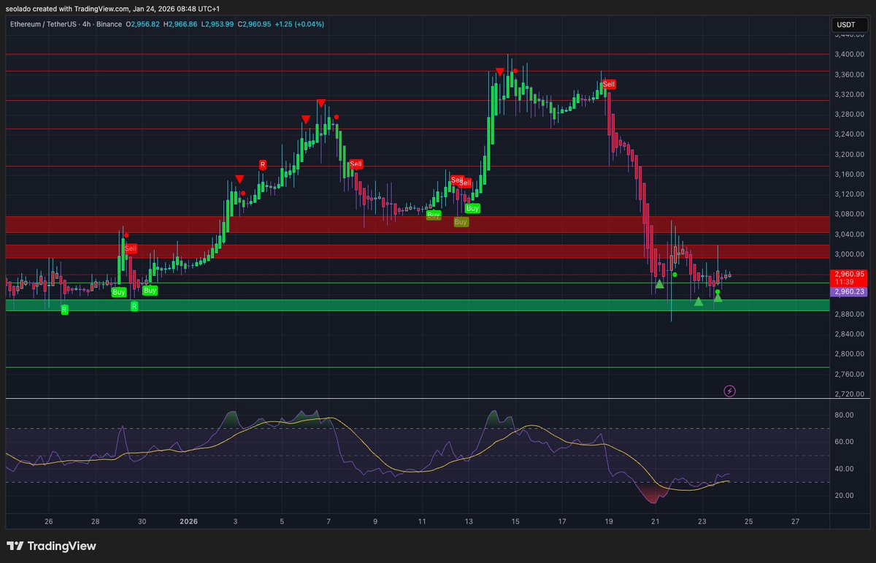Select the Sell signal on Jan 8
Viewport: 876px width, 563px height.
pos(356,164)
